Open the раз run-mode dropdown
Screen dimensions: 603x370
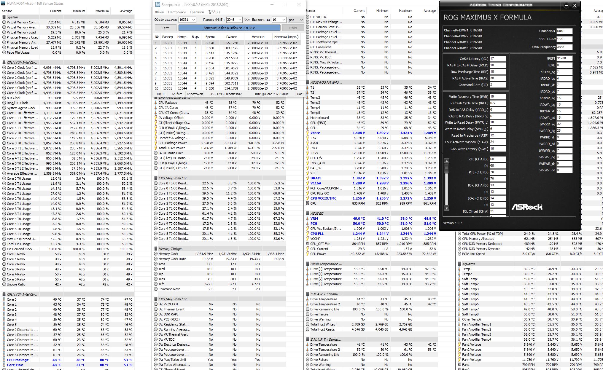[x=301, y=20]
